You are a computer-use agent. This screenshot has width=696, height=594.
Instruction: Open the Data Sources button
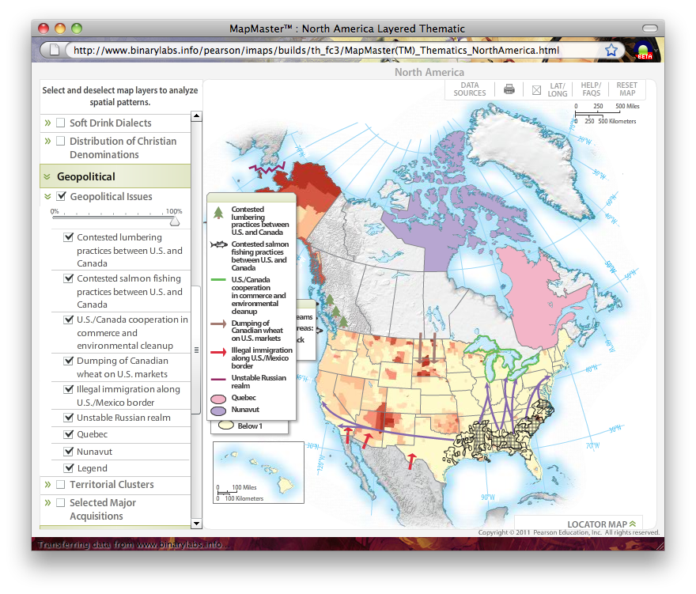point(470,89)
